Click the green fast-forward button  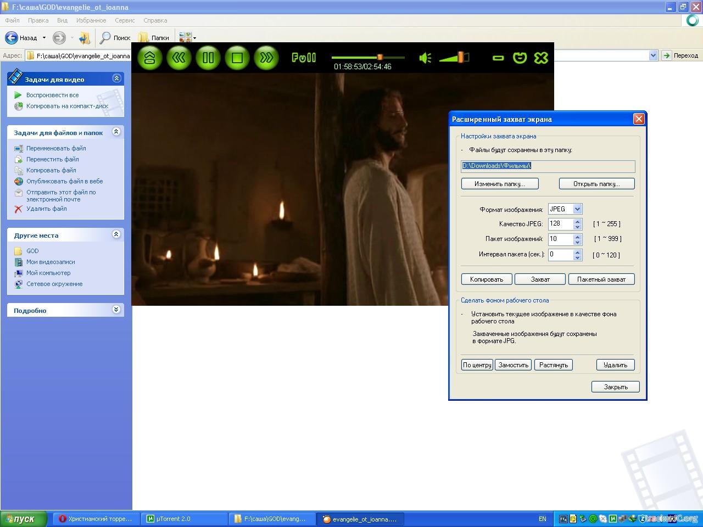pyautogui.click(x=266, y=58)
